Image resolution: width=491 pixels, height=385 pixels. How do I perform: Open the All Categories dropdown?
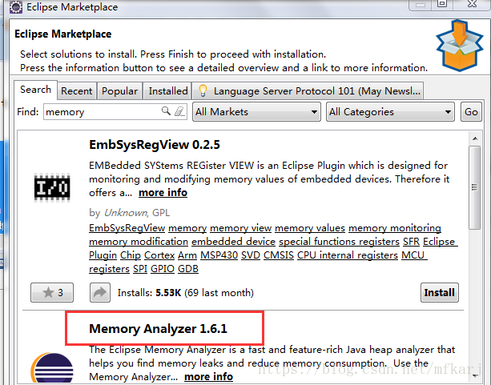pos(390,112)
